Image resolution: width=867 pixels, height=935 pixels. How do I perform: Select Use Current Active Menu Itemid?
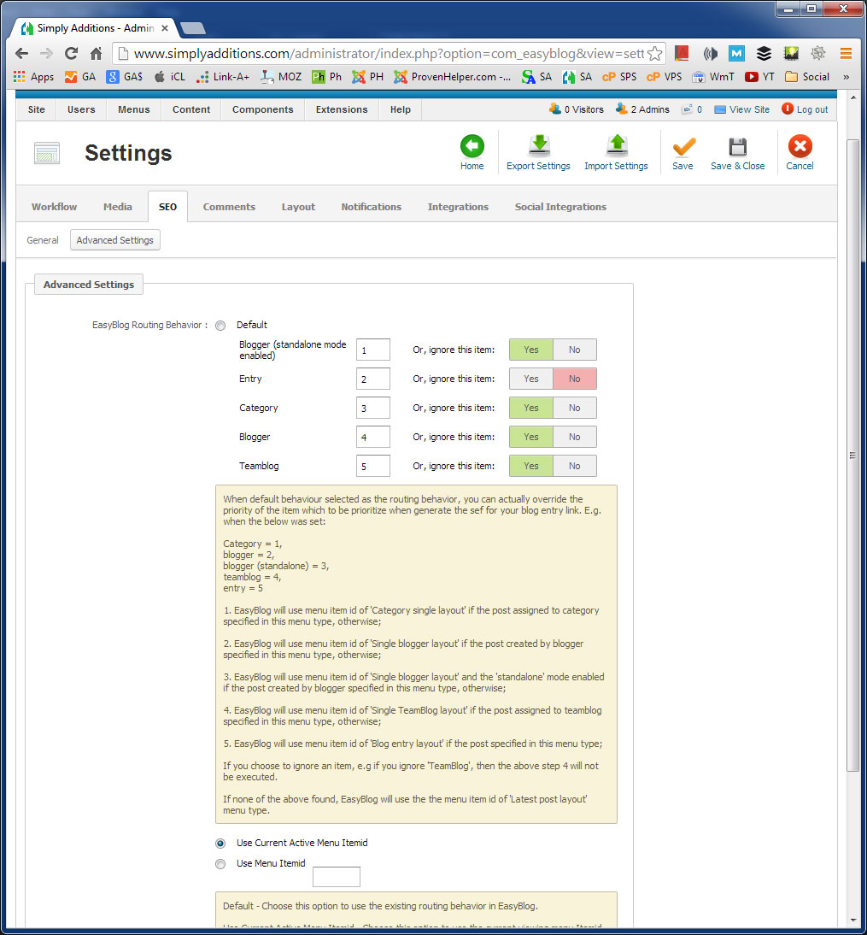(x=220, y=844)
